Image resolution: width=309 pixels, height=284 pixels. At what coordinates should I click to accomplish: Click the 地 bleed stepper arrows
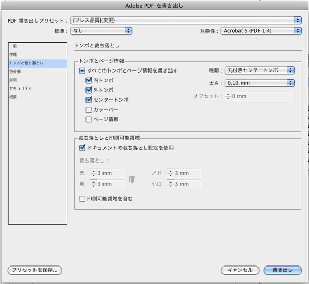93,184
